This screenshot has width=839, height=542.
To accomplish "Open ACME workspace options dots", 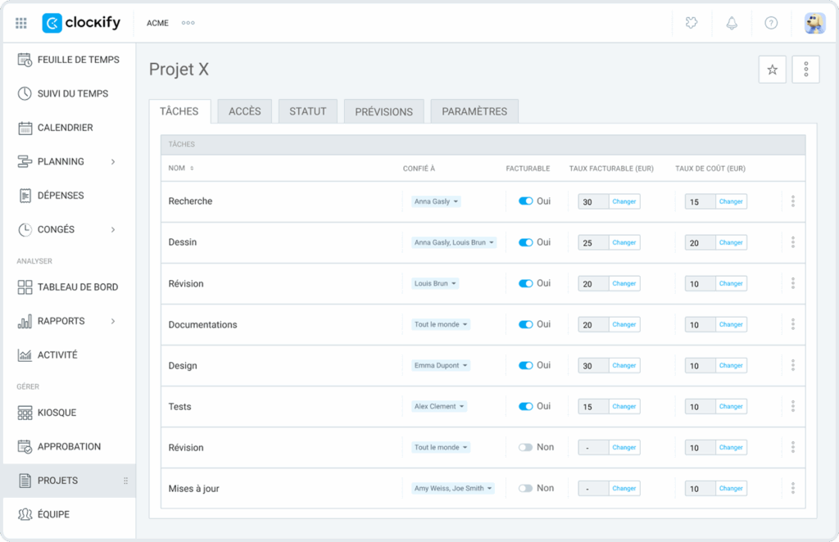I will [188, 23].
